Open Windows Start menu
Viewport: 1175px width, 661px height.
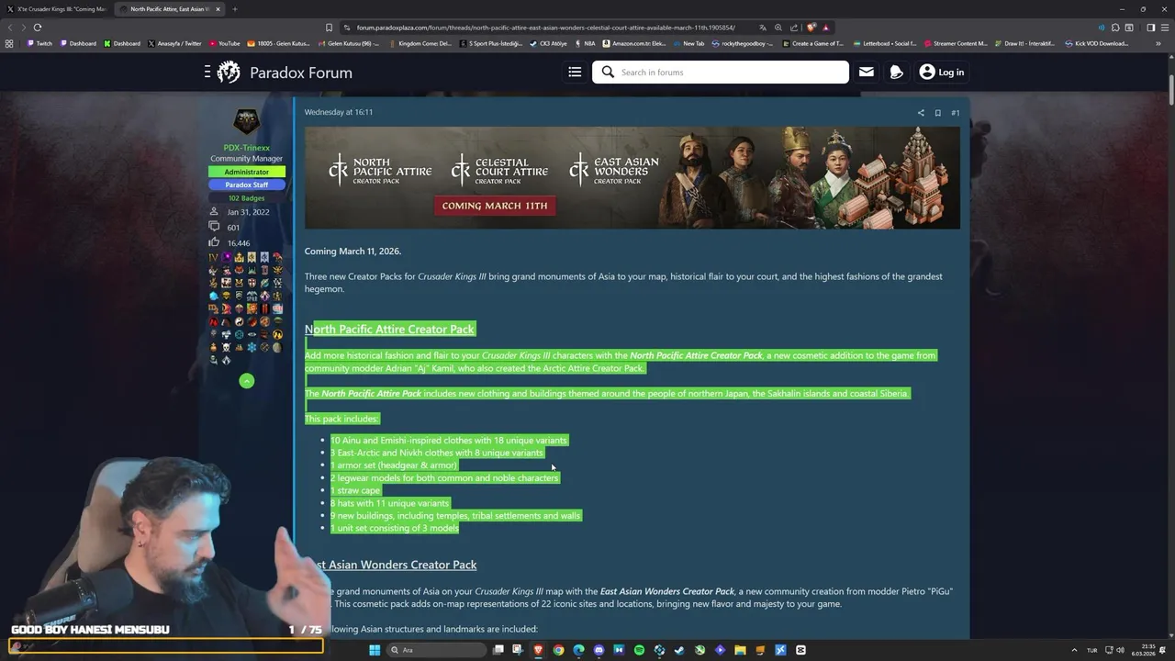click(375, 650)
